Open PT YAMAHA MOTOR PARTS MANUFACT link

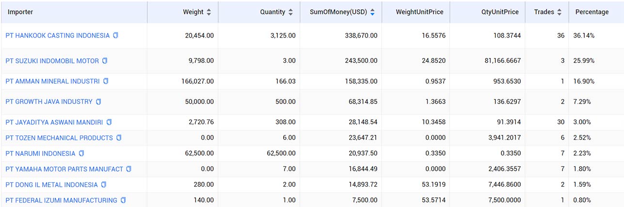(x=64, y=169)
